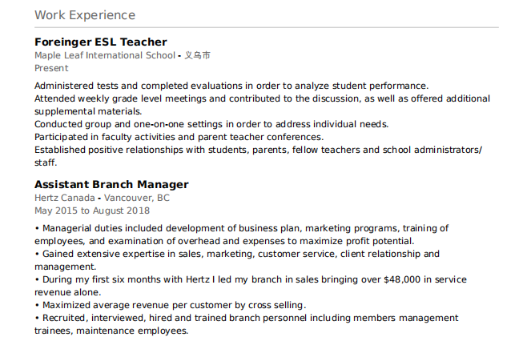
Task: Click the Hertz Canada company name
Action: [64, 198]
